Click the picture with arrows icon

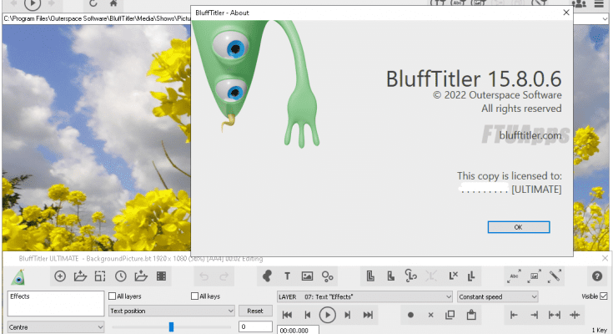(x=534, y=276)
